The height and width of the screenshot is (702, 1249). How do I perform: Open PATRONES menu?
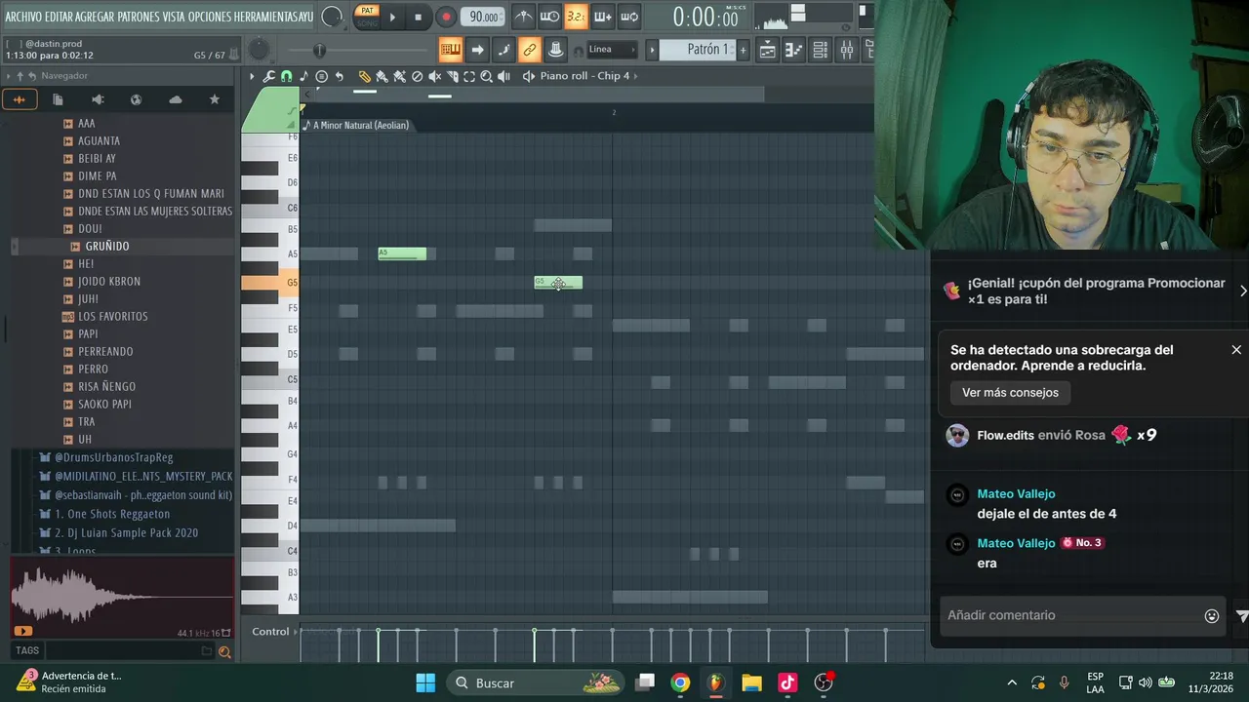[x=139, y=17]
